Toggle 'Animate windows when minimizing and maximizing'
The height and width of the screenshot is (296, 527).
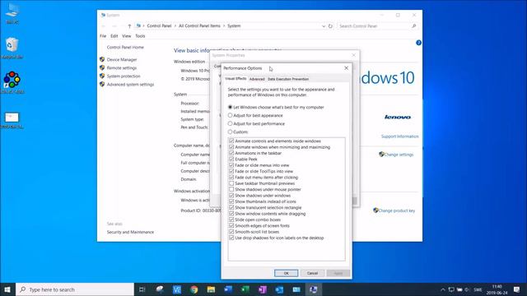click(231, 147)
